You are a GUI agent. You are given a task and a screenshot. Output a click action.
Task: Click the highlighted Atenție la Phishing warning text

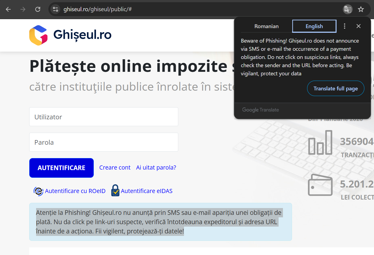(159, 222)
